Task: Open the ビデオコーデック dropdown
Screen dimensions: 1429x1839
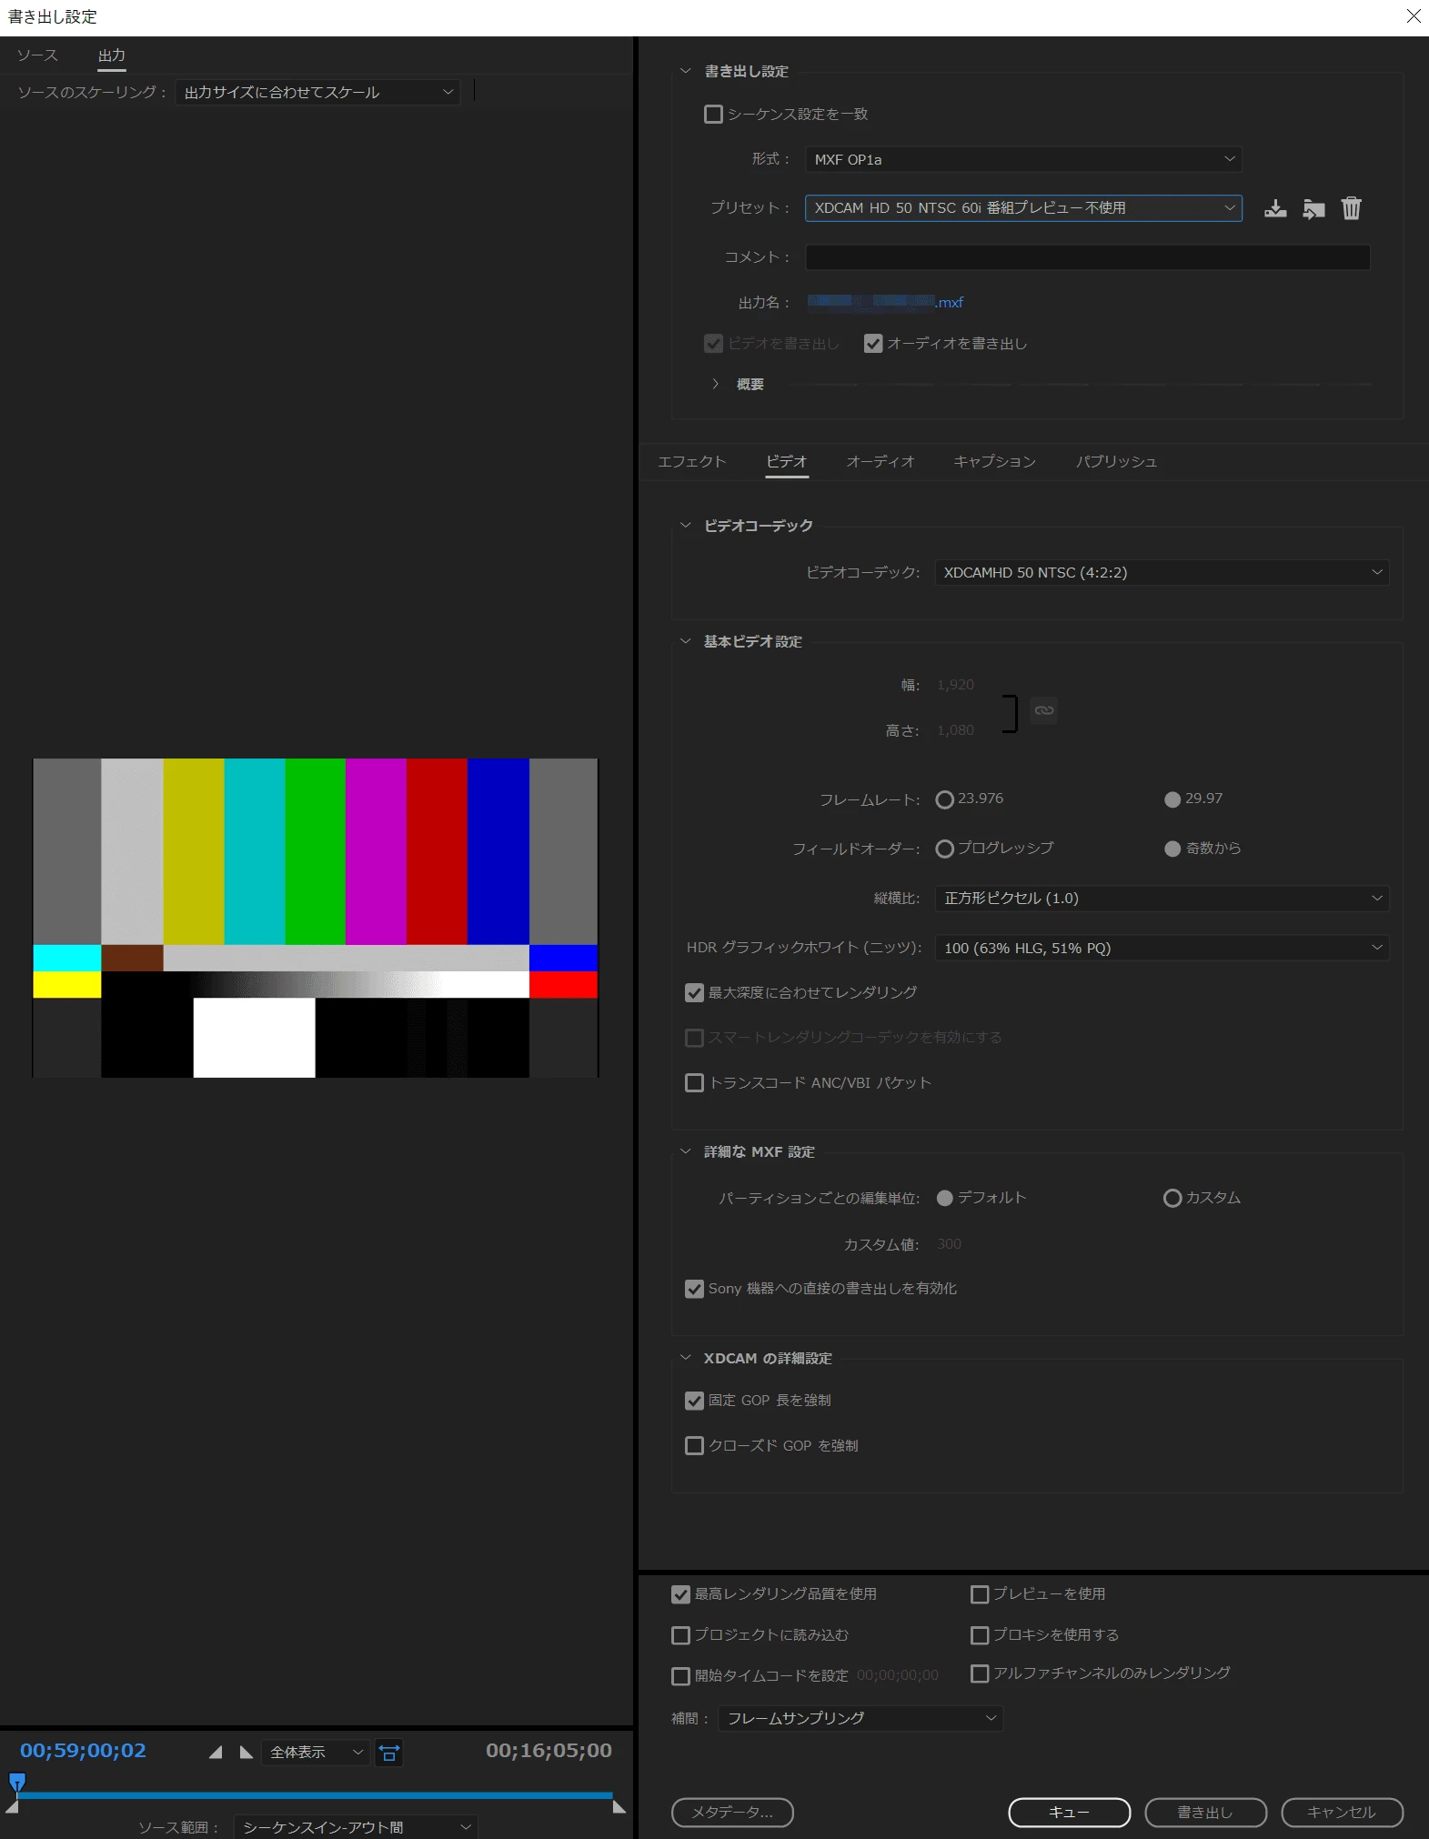Action: (1162, 572)
